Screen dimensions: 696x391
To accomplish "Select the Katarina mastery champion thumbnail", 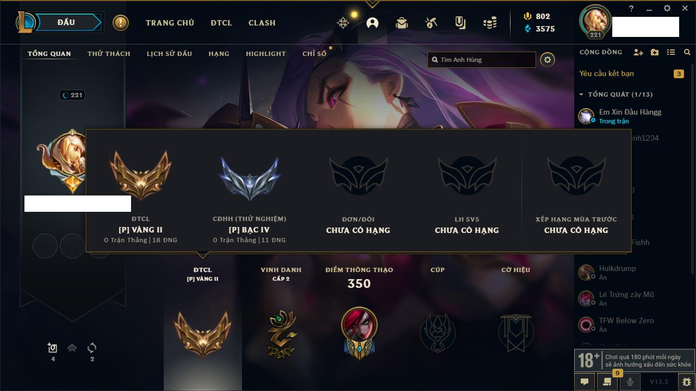I will (x=359, y=326).
